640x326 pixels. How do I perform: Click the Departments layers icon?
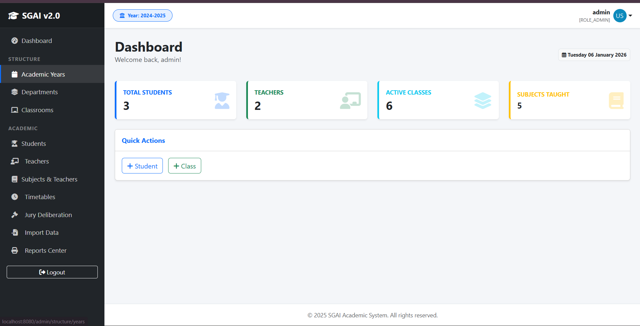[14, 92]
